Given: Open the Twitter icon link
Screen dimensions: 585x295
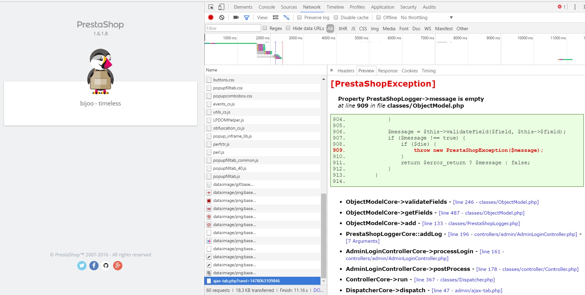Looking at the screenshot, I should 82,265.
